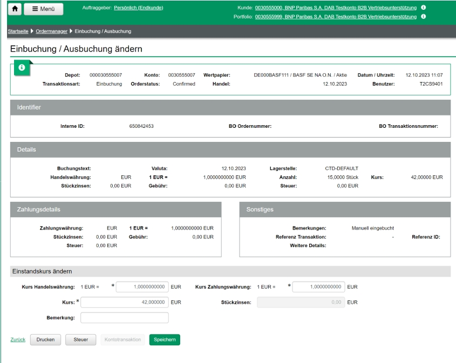Select the Lagerstelle CTD-DEFAULT value

(x=342, y=169)
